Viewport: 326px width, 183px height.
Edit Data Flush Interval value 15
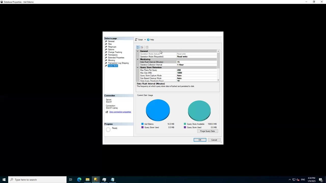[x=196, y=62]
